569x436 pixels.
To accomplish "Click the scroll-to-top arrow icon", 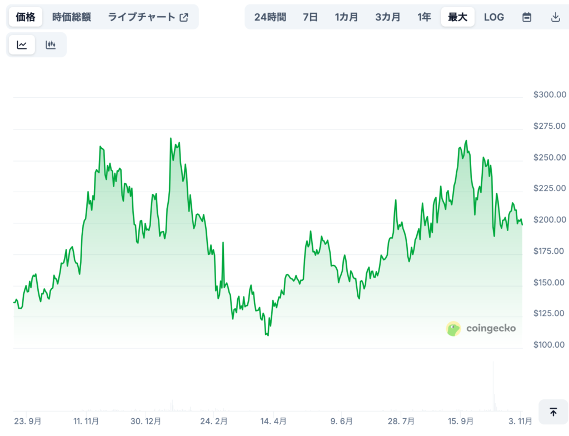I will (x=553, y=413).
